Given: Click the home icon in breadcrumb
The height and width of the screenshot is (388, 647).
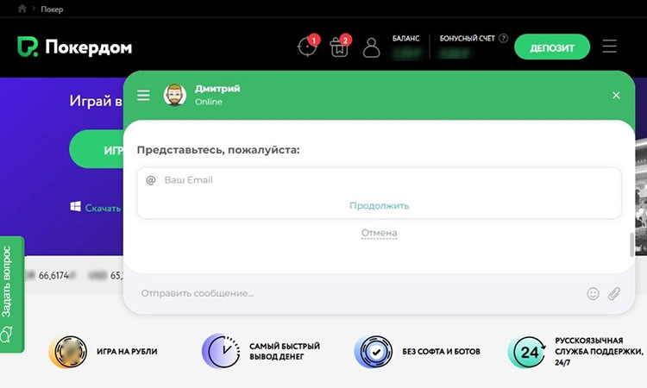Looking at the screenshot, I should (x=22, y=9).
